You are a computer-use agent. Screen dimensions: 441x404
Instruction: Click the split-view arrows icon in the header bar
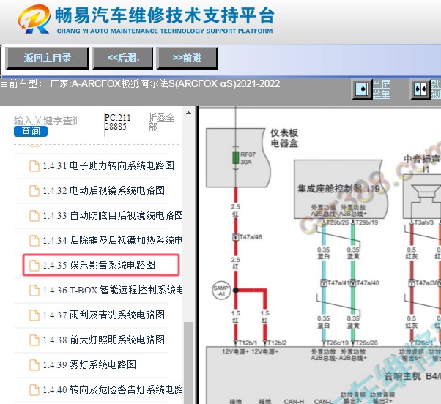(x=420, y=89)
